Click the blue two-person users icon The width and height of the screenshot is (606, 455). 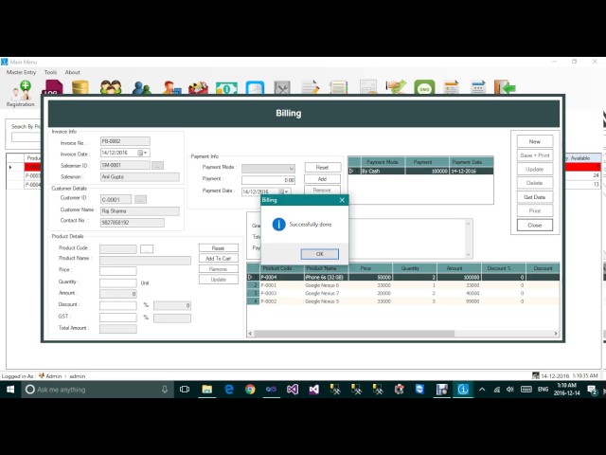[141, 87]
